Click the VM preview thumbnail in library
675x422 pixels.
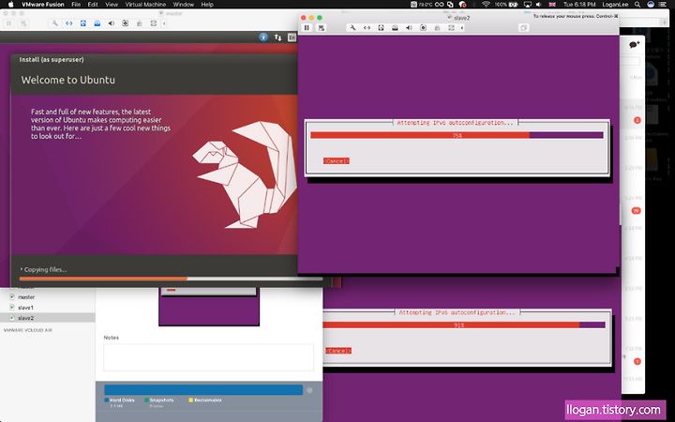click(209, 307)
